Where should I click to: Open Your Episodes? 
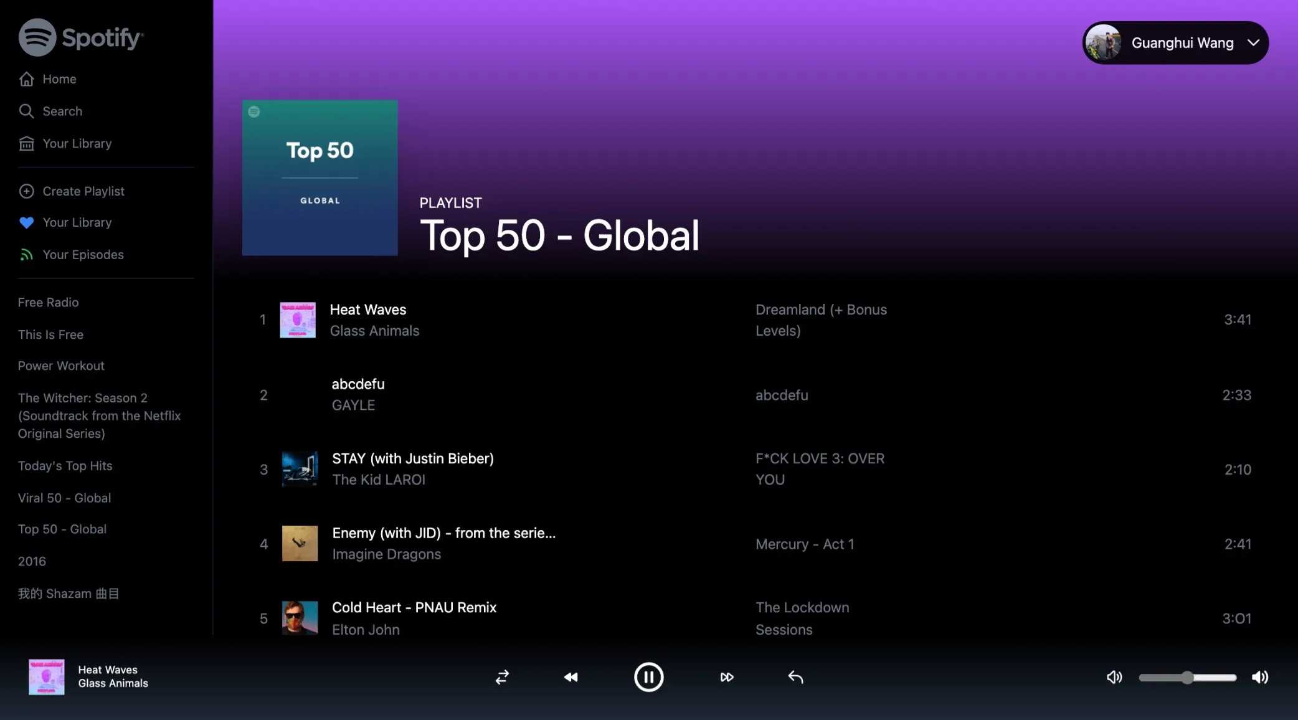point(83,255)
